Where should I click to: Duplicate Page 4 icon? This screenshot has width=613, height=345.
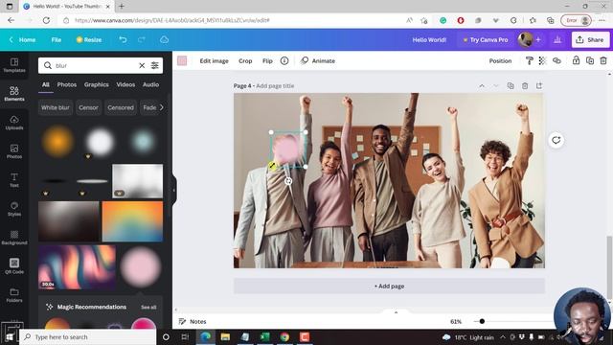point(511,85)
